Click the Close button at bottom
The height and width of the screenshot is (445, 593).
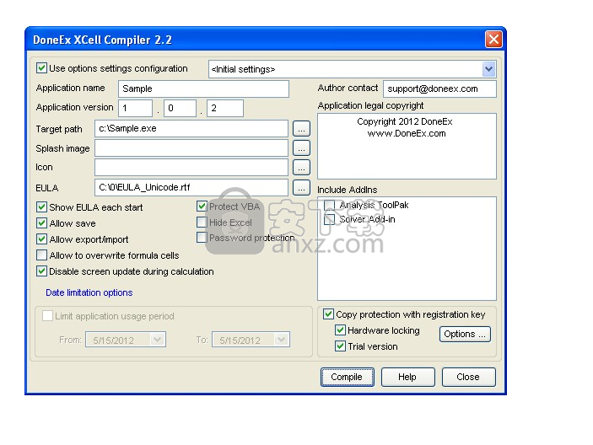point(468,377)
